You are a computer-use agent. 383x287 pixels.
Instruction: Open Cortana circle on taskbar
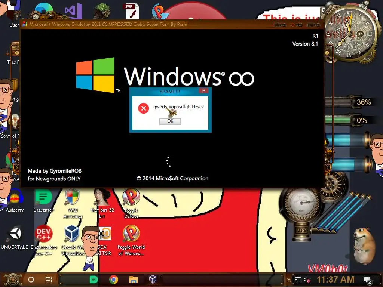[x=31, y=280]
